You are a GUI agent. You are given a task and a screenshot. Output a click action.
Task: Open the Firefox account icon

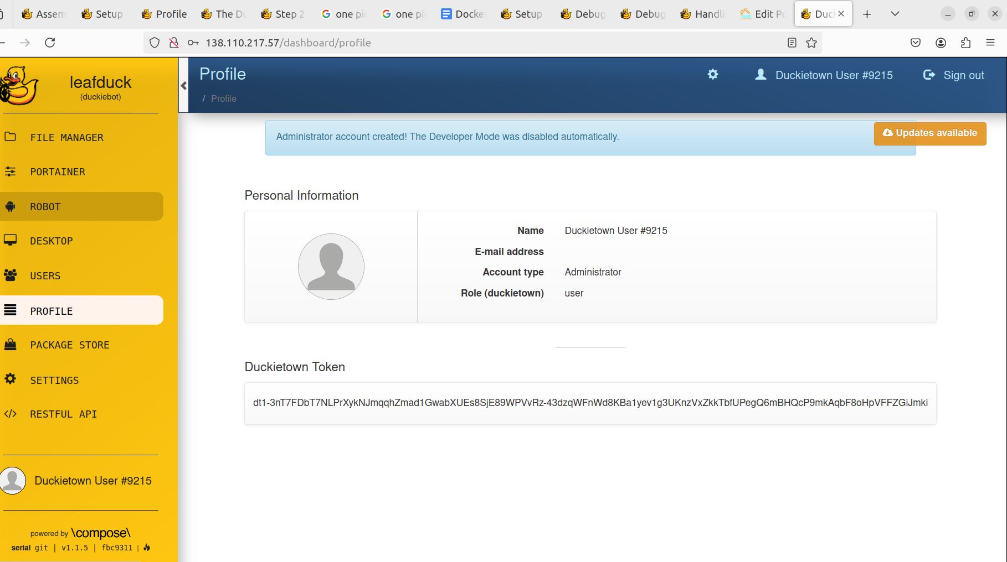pos(941,43)
